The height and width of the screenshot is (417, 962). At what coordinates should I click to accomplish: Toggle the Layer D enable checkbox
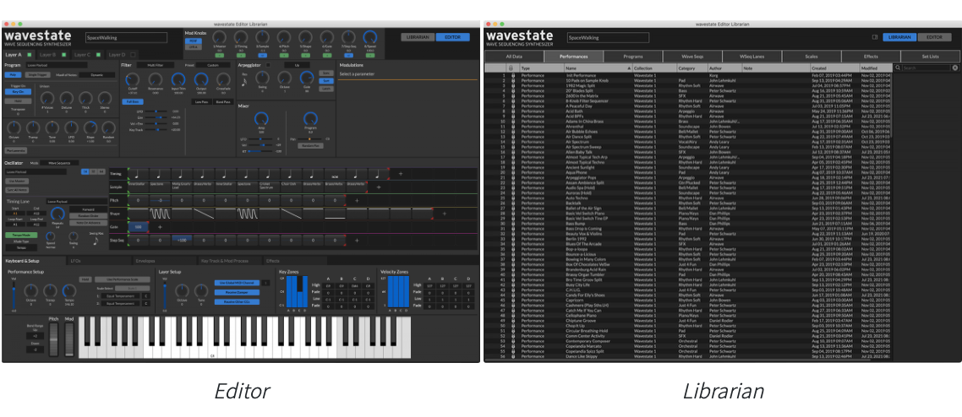132,55
